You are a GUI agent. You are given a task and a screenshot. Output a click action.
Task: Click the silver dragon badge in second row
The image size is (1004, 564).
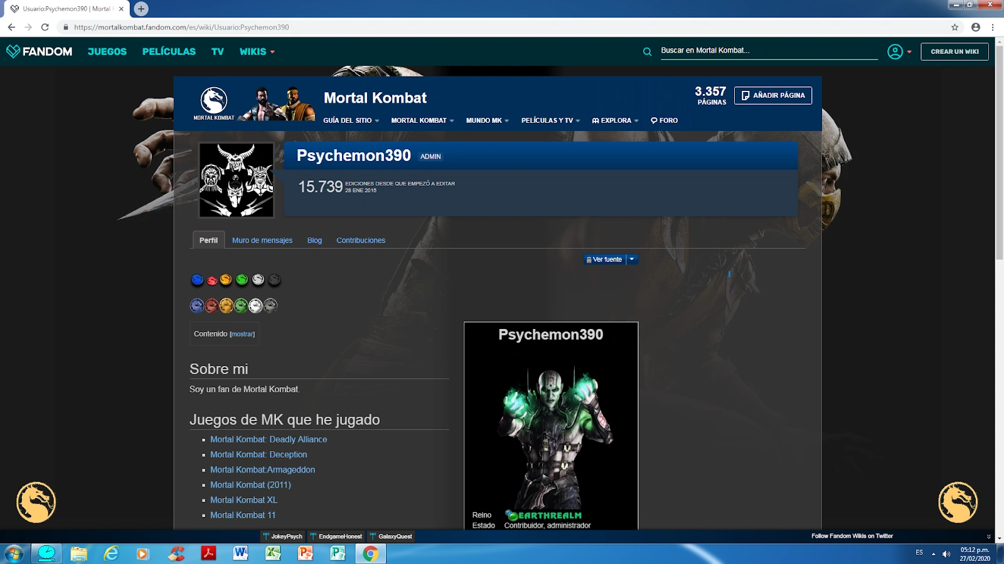tap(255, 306)
